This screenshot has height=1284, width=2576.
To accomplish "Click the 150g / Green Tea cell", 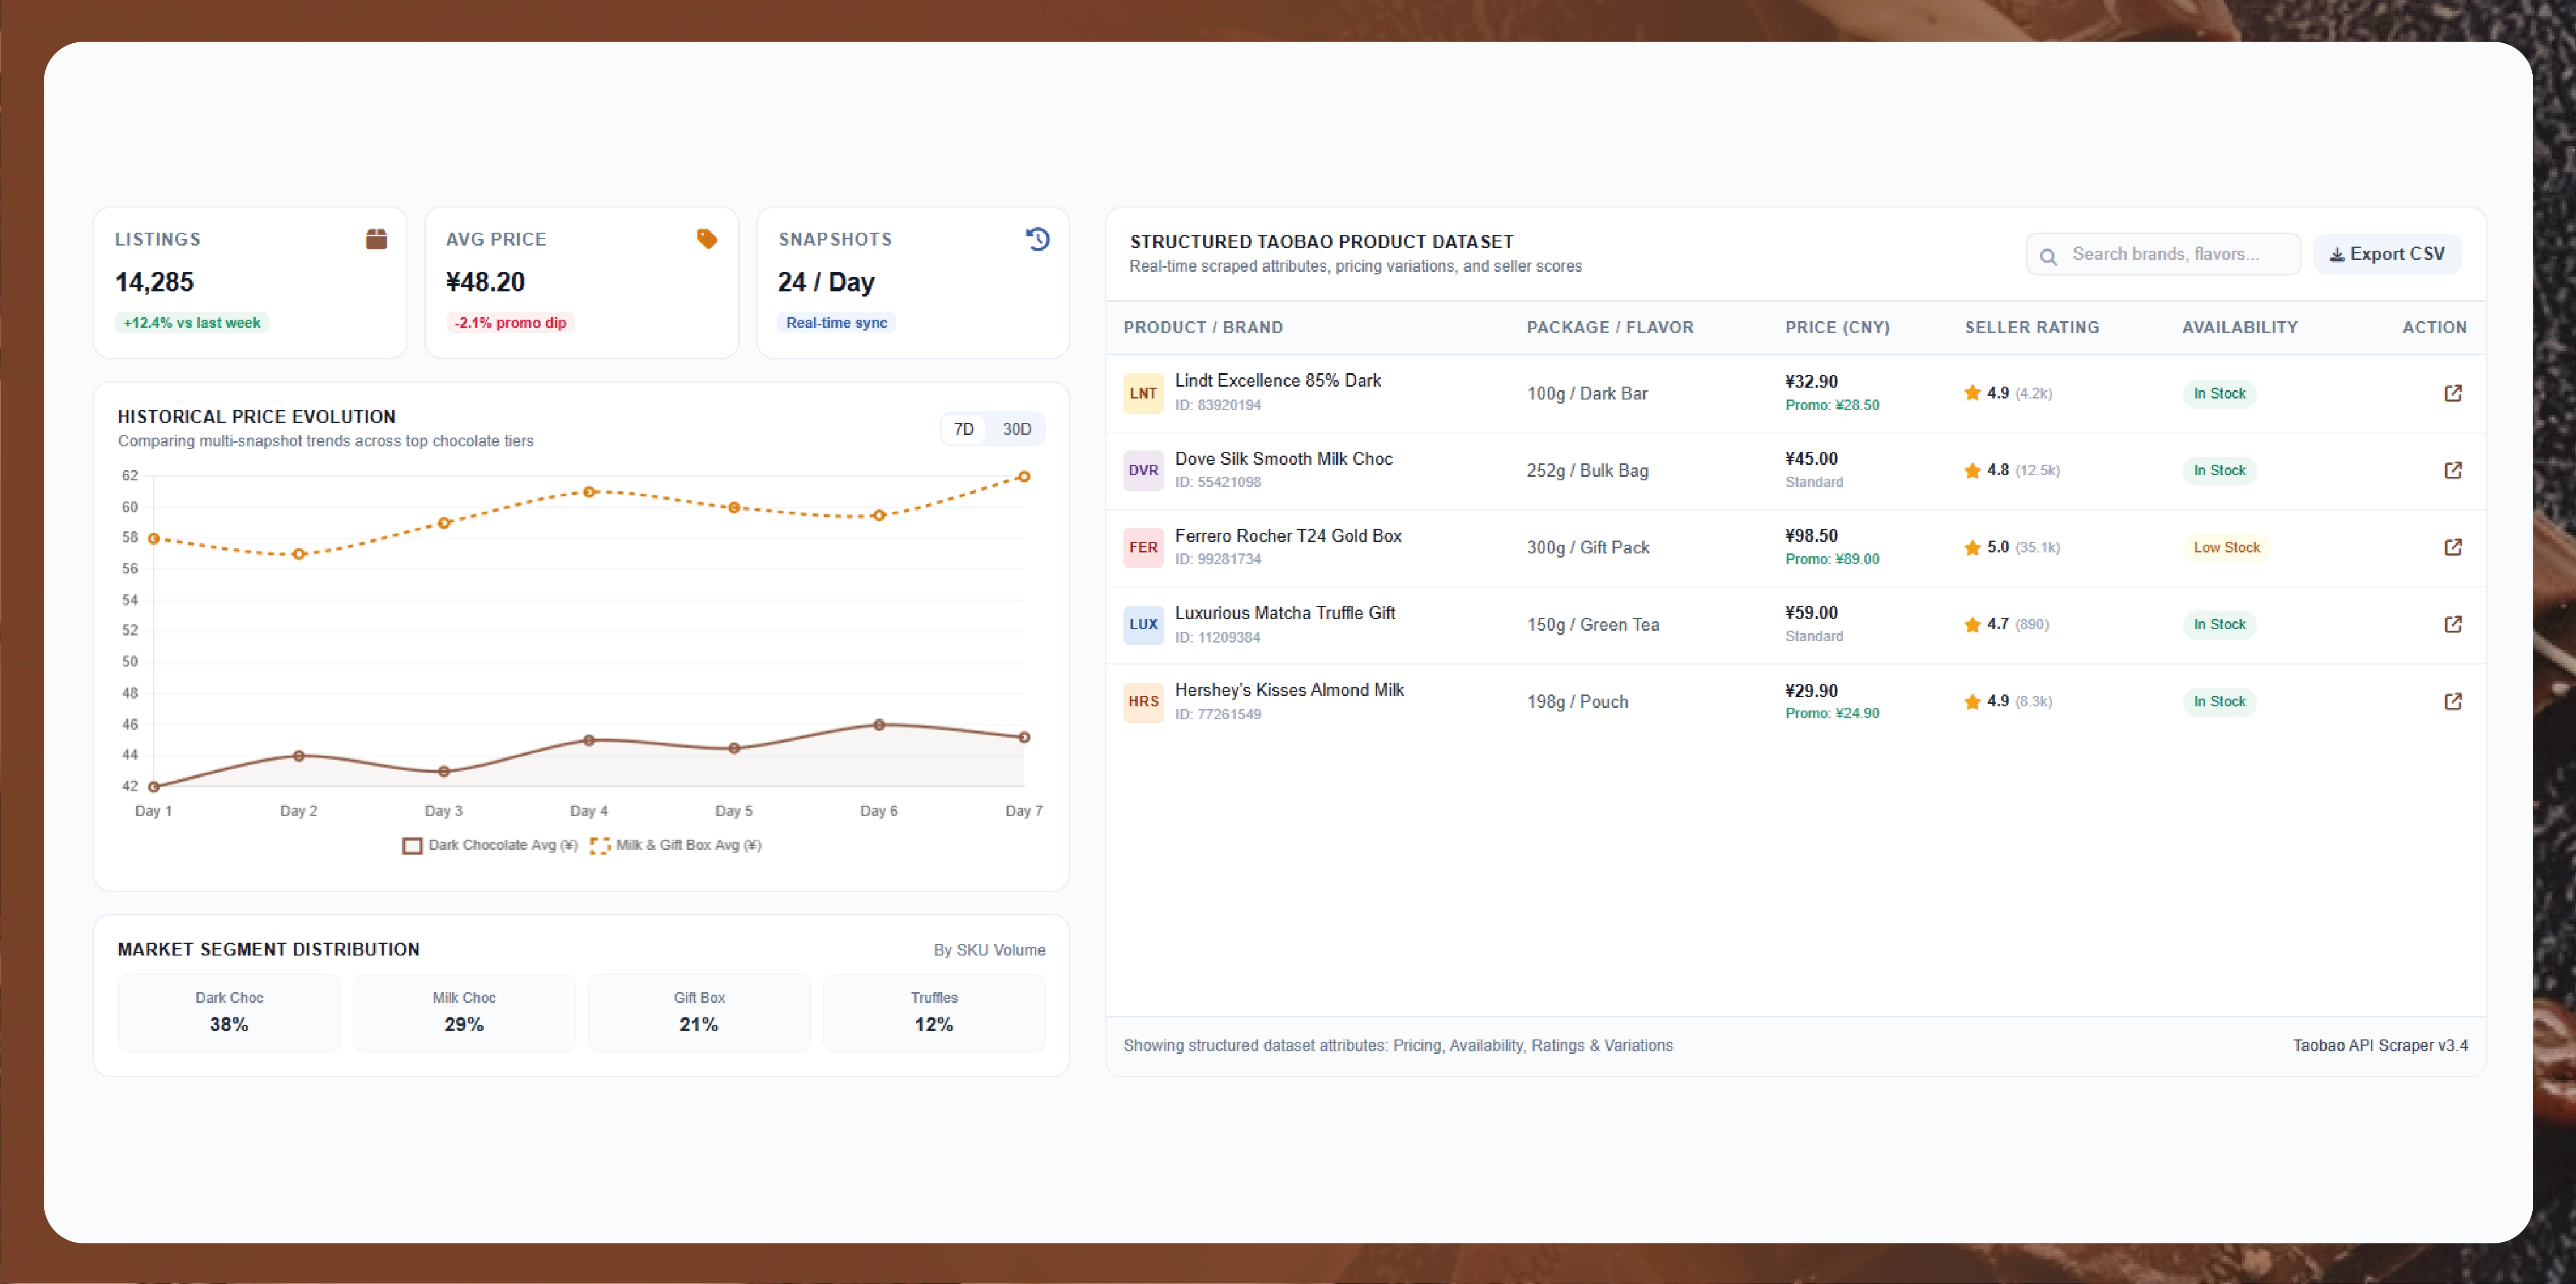I will [x=1593, y=624].
